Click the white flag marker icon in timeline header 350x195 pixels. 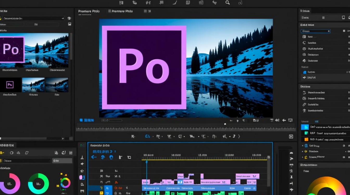(x=120, y=157)
